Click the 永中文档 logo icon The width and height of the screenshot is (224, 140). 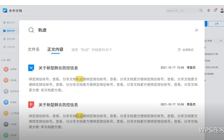pyautogui.click(x=5, y=10)
